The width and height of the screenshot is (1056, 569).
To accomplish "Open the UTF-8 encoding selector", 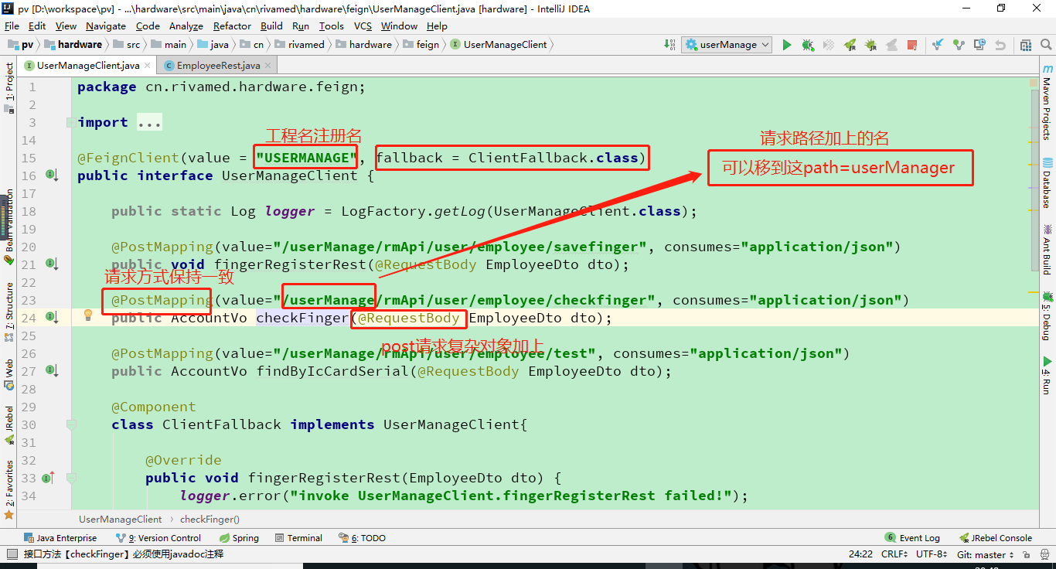I will click(x=932, y=554).
